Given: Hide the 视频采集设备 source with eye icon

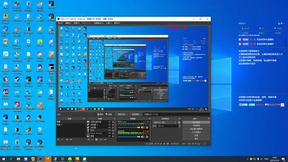Looking at the screenshot, I should click(x=109, y=122).
